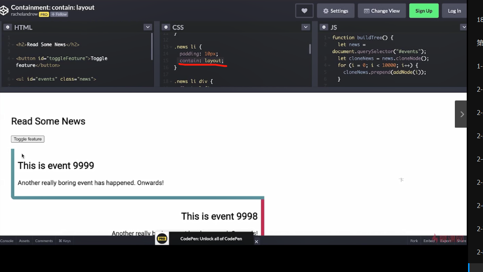The image size is (483, 272).
Task: Click the 'This is event 9998' heading
Action: [220, 216]
